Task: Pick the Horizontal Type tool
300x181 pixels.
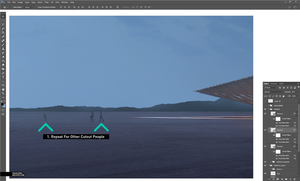Action: click(x=3, y=77)
